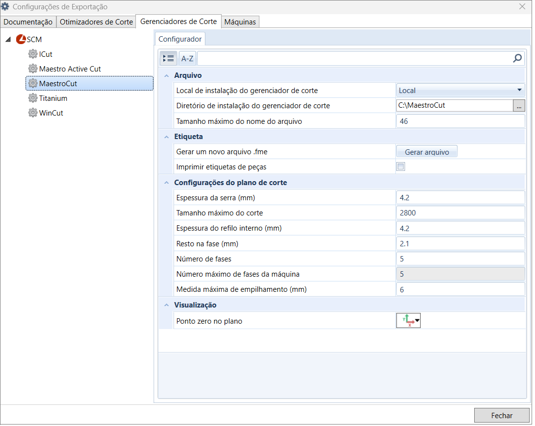Collapse the SCM tree node

[8, 40]
